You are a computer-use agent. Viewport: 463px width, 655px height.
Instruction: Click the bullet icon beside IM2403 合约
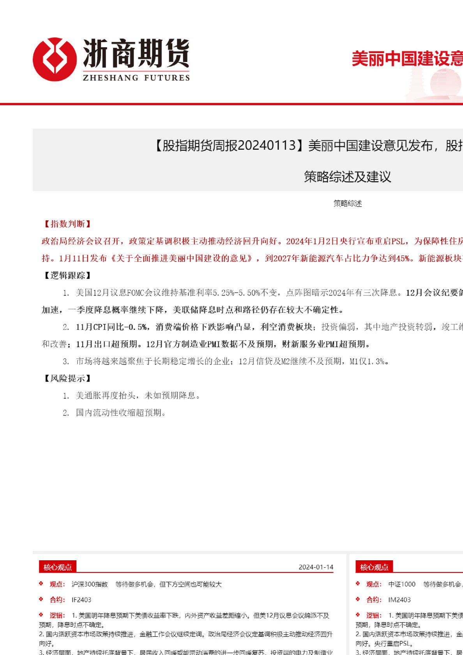click(x=358, y=599)
